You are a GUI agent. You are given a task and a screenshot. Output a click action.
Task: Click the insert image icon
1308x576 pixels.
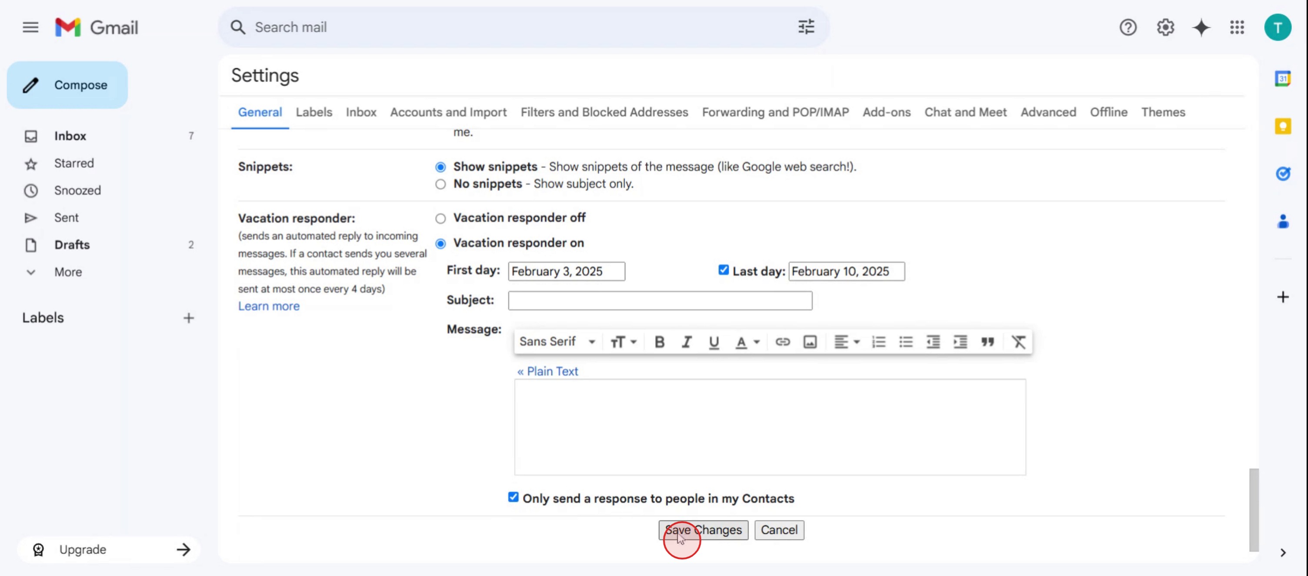point(810,342)
